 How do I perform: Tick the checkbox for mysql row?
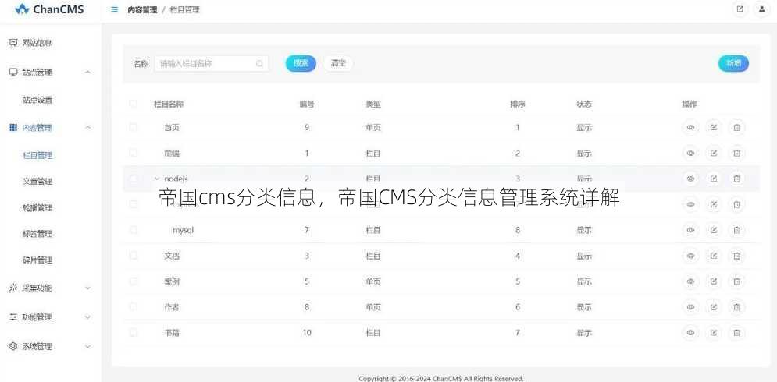click(133, 230)
